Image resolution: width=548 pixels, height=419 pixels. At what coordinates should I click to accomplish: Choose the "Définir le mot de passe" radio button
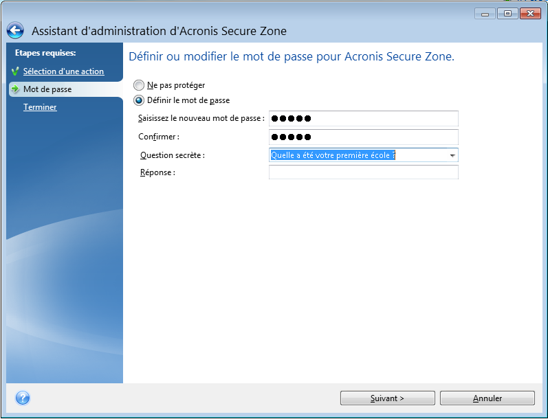pos(140,100)
